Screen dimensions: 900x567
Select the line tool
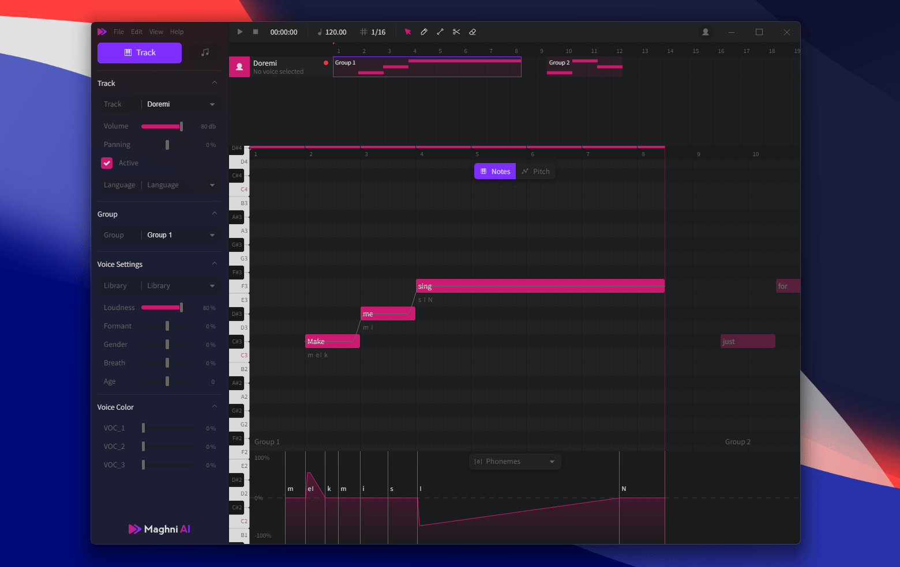[x=440, y=32]
